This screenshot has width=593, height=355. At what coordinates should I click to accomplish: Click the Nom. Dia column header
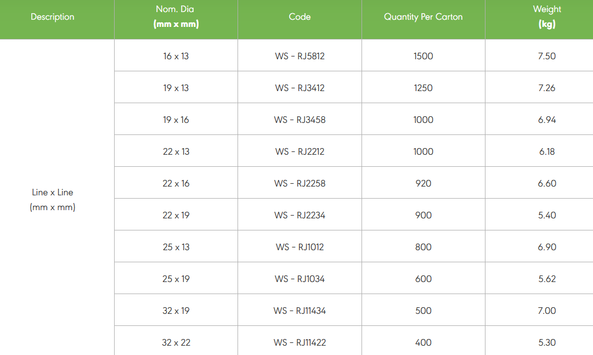point(176,17)
